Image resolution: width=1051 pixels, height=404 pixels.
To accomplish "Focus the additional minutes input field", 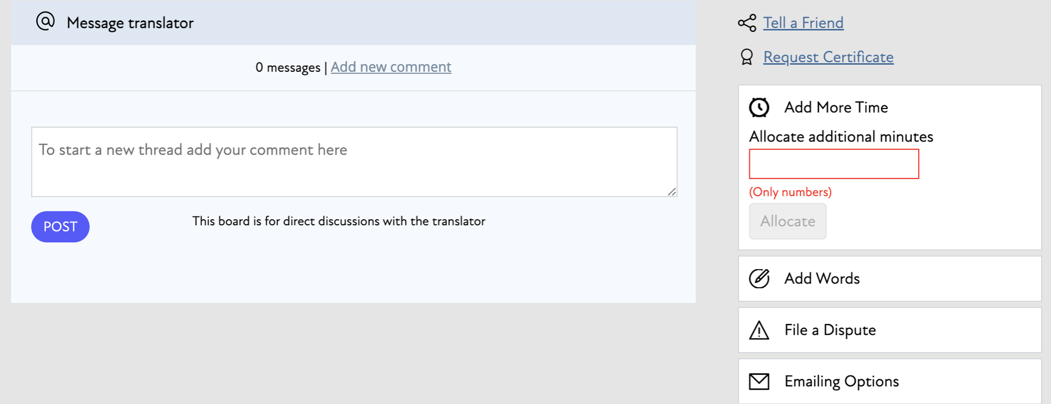I will [x=833, y=164].
